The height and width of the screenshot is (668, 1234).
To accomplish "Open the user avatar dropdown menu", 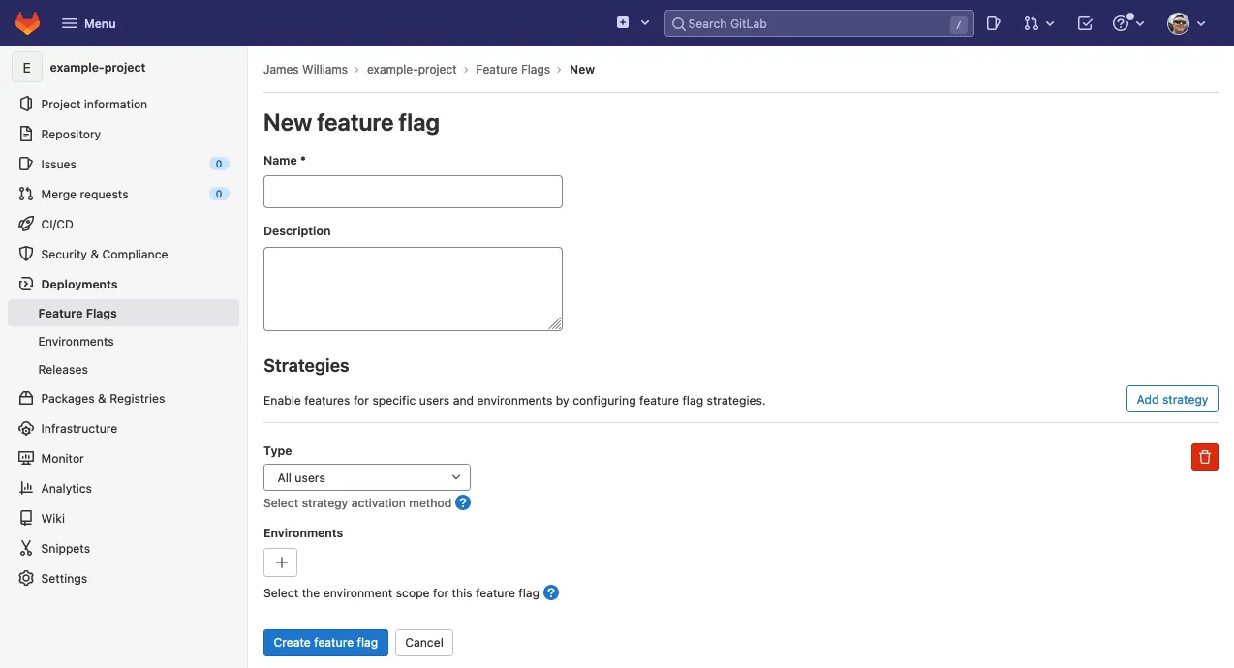I will (x=1187, y=23).
